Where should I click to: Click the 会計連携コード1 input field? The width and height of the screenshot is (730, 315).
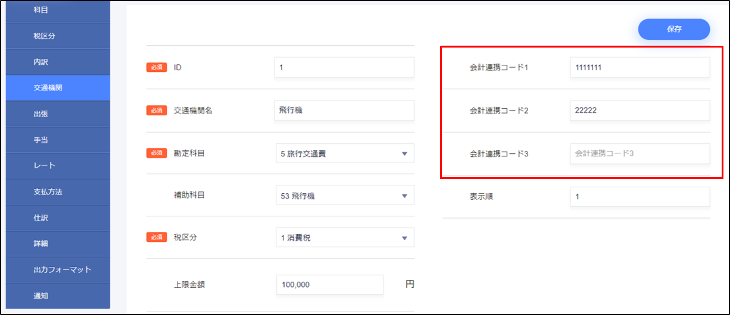(x=639, y=68)
